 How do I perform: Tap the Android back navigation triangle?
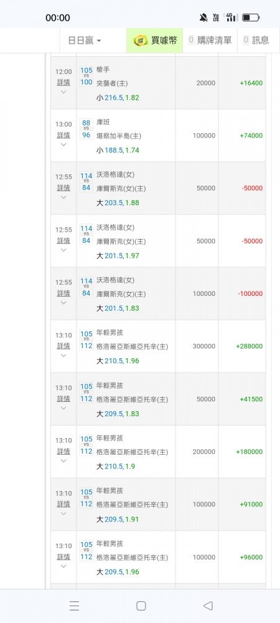[x=208, y=606]
